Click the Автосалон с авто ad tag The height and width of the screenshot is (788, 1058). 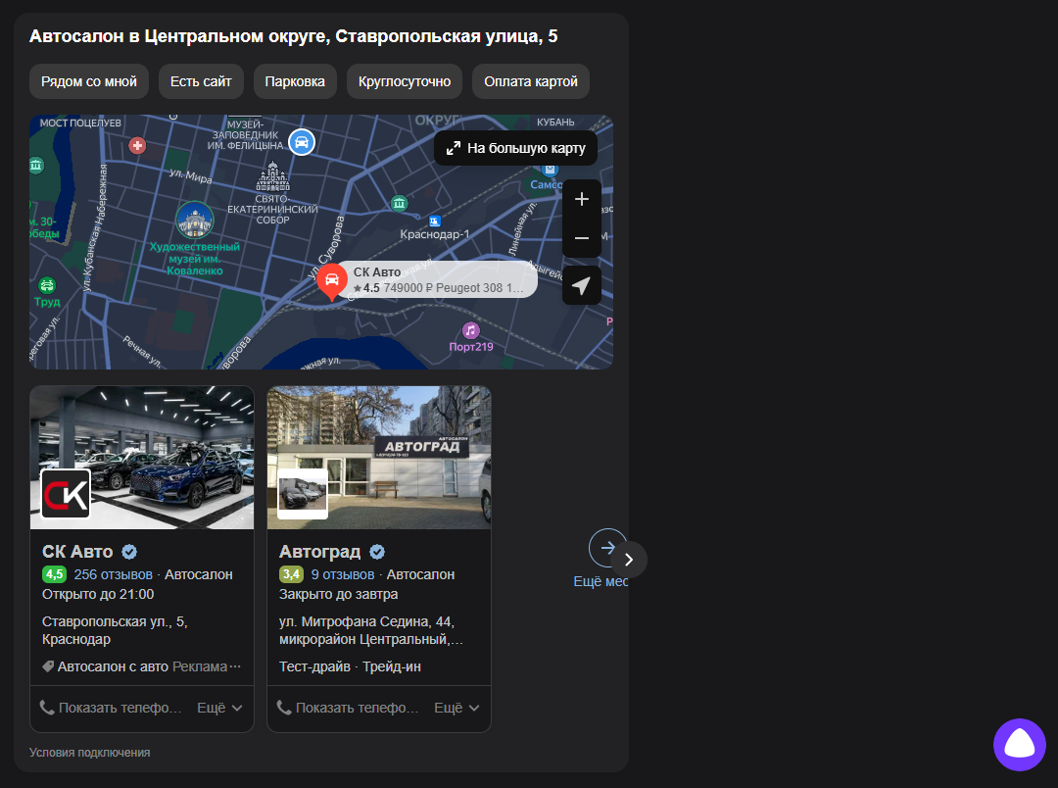[113, 666]
